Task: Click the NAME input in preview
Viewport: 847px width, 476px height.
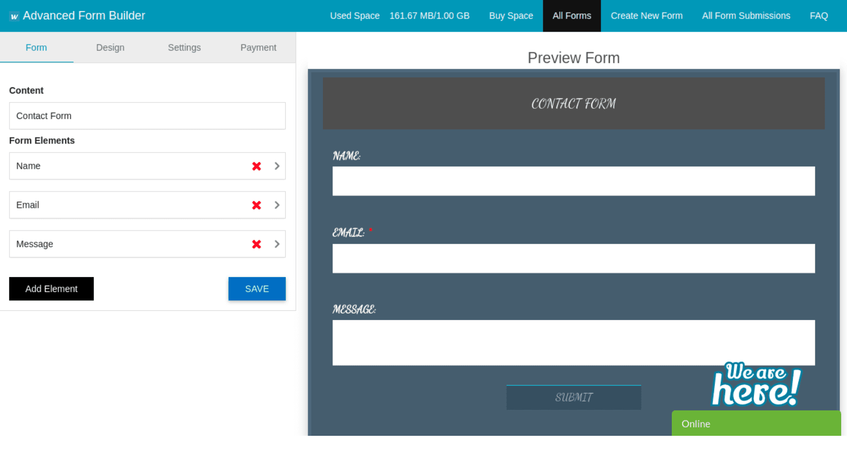Action: point(573,181)
